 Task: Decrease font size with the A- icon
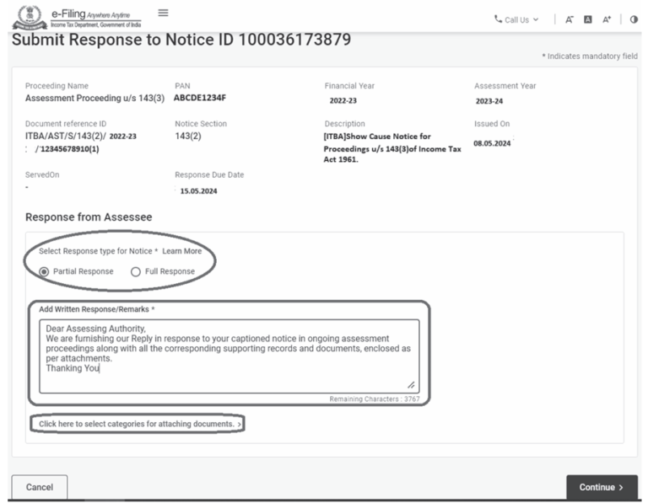[x=569, y=19]
